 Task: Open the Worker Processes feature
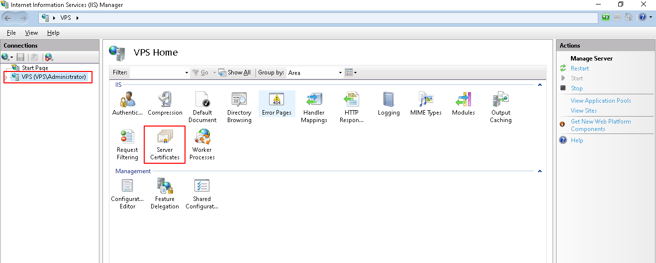(202, 144)
